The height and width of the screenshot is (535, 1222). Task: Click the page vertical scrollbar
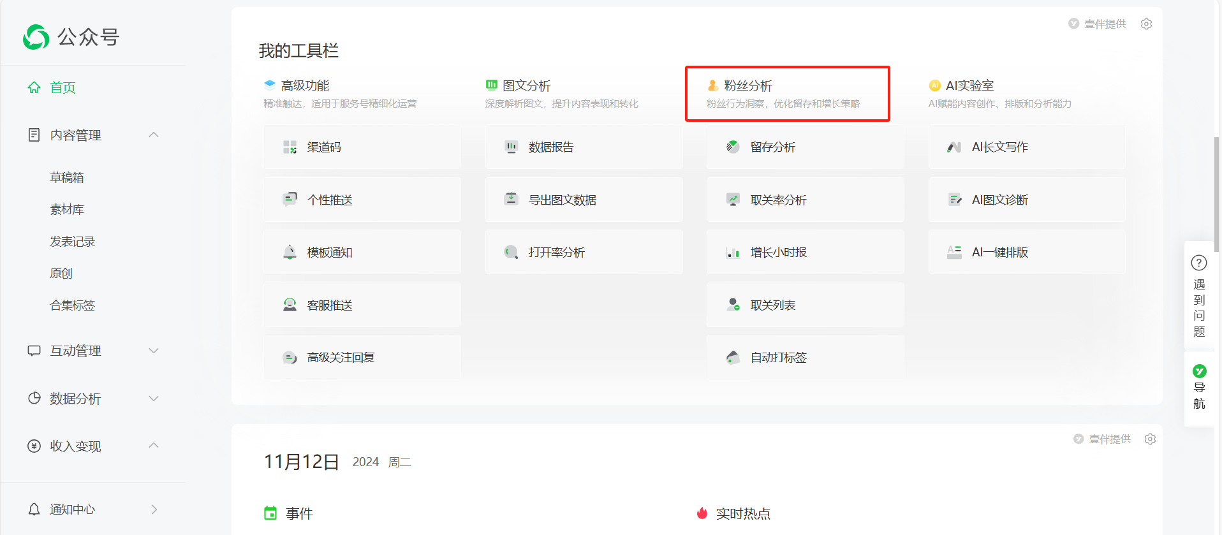coord(1216,194)
